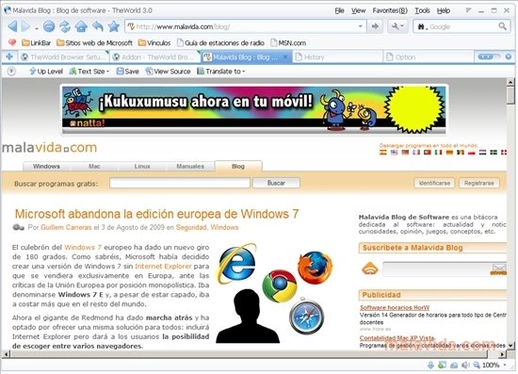Open the Help menu
This screenshot has height=374, width=518.
click(x=444, y=10)
